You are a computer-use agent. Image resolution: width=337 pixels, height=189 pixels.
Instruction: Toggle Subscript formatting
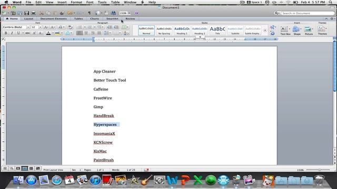click(41, 33)
